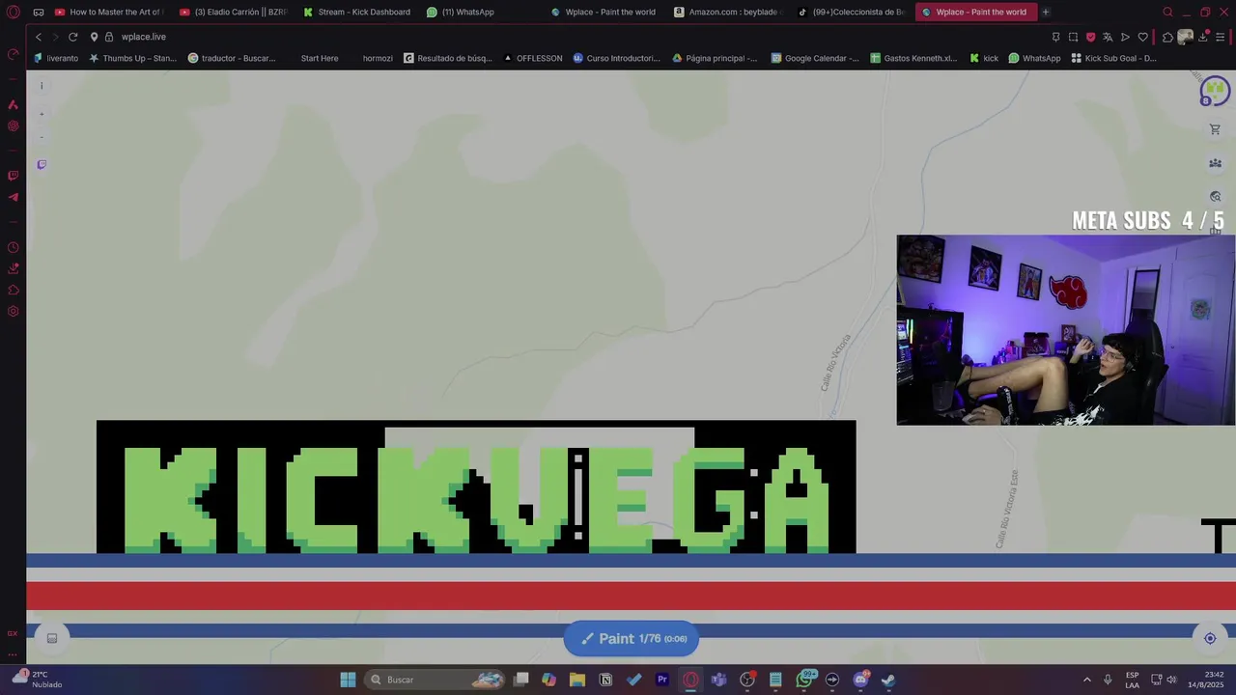The image size is (1236, 695).
Task: Toggle the map layer icon at bottom-left
Action: pos(52,638)
